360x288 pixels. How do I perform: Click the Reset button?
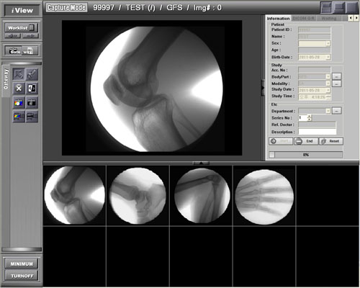pos(331,141)
